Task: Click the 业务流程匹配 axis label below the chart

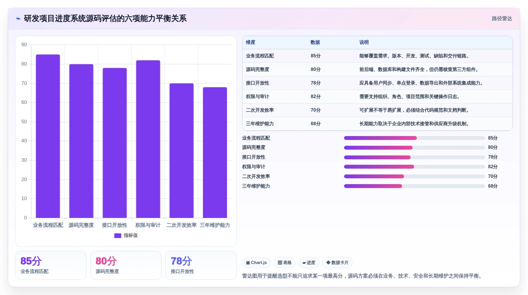Action: click(48, 225)
